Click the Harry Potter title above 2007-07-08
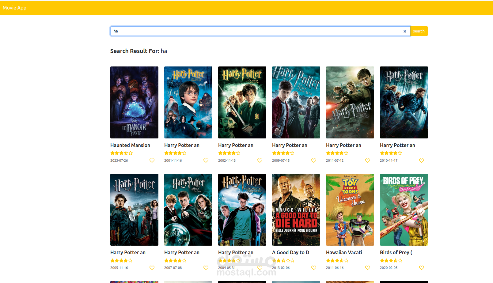493x283 pixels. click(182, 252)
